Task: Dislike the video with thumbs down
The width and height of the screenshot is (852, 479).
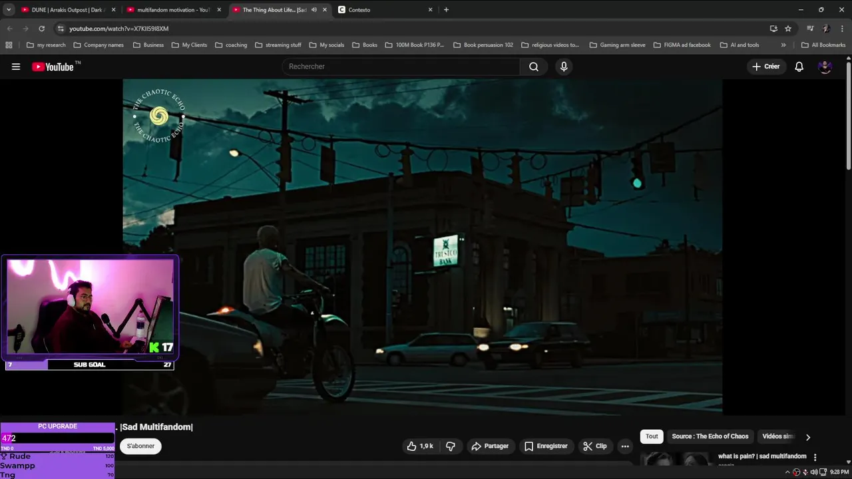Action: [451, 446]
